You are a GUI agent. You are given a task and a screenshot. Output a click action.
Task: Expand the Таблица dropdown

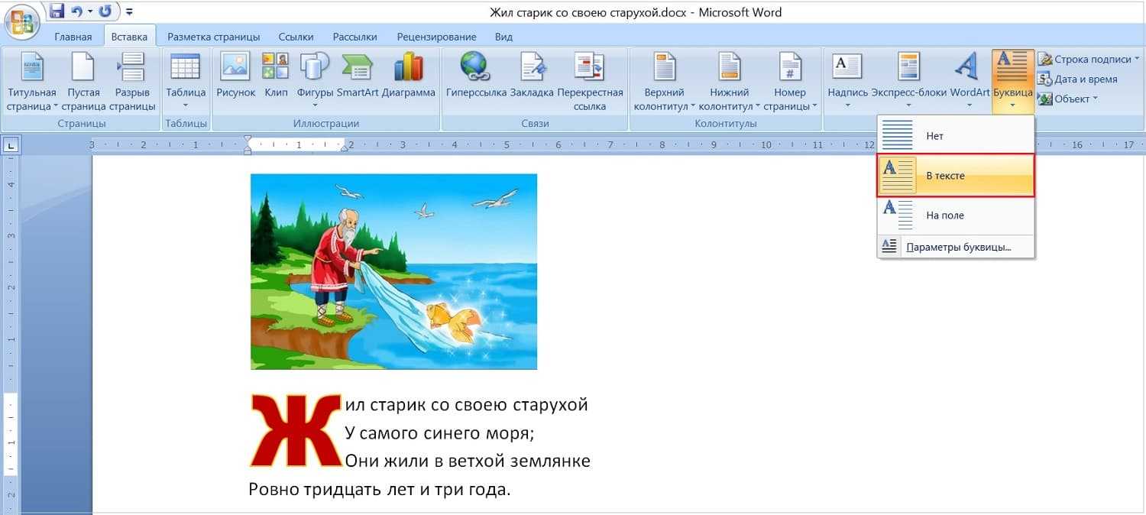click(186, 81)
